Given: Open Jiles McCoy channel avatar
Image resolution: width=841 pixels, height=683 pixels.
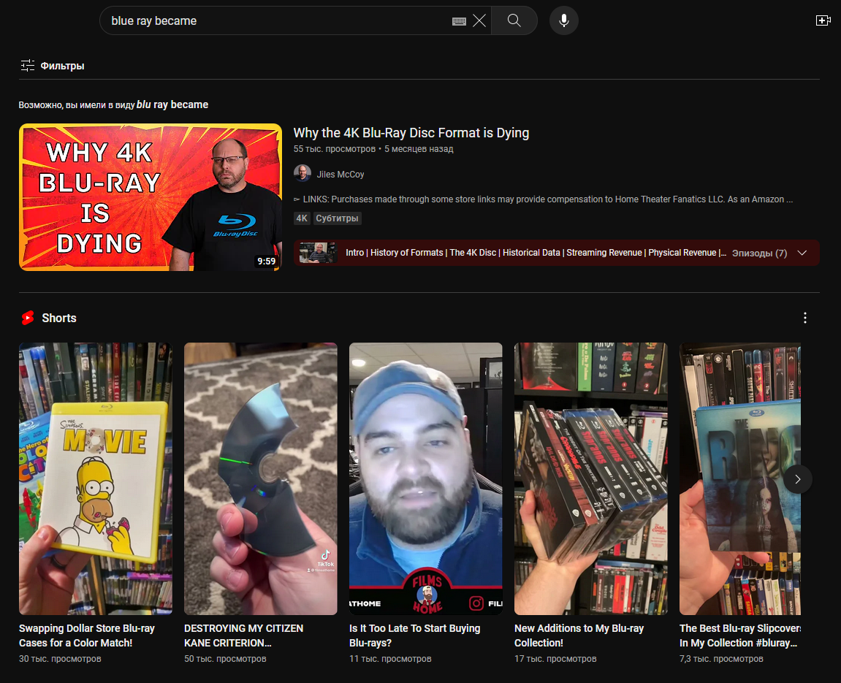Looking at the screenshot, I should pos(302,174).
